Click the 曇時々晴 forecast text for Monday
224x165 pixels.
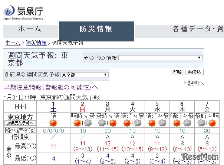tap(108, 116)
